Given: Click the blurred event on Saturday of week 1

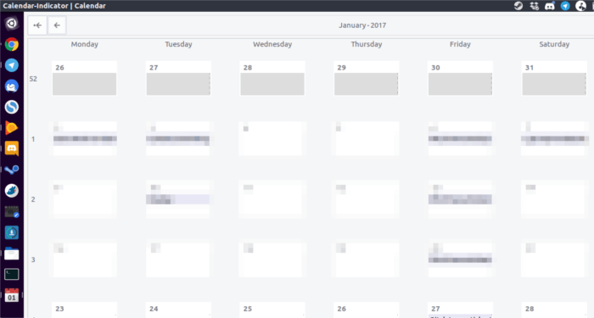Looking at the screenshot, I should (x=555, y=139).
